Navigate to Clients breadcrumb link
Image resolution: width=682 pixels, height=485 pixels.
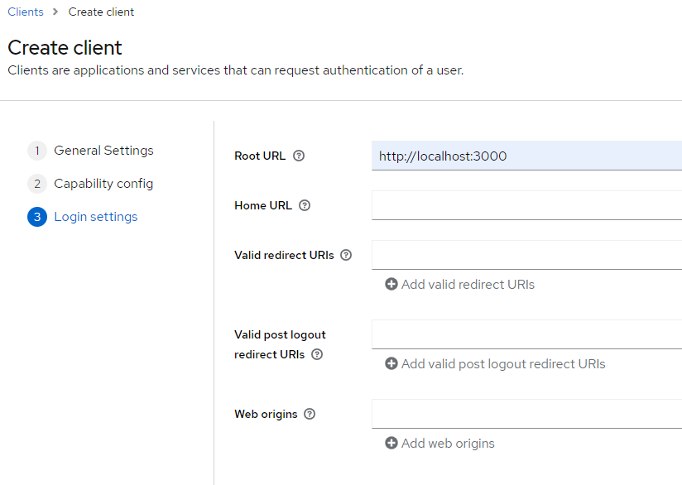click(26, 12)
